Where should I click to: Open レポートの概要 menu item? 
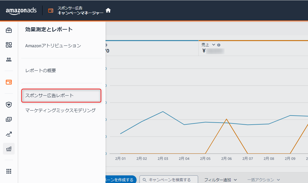[40, 71]
